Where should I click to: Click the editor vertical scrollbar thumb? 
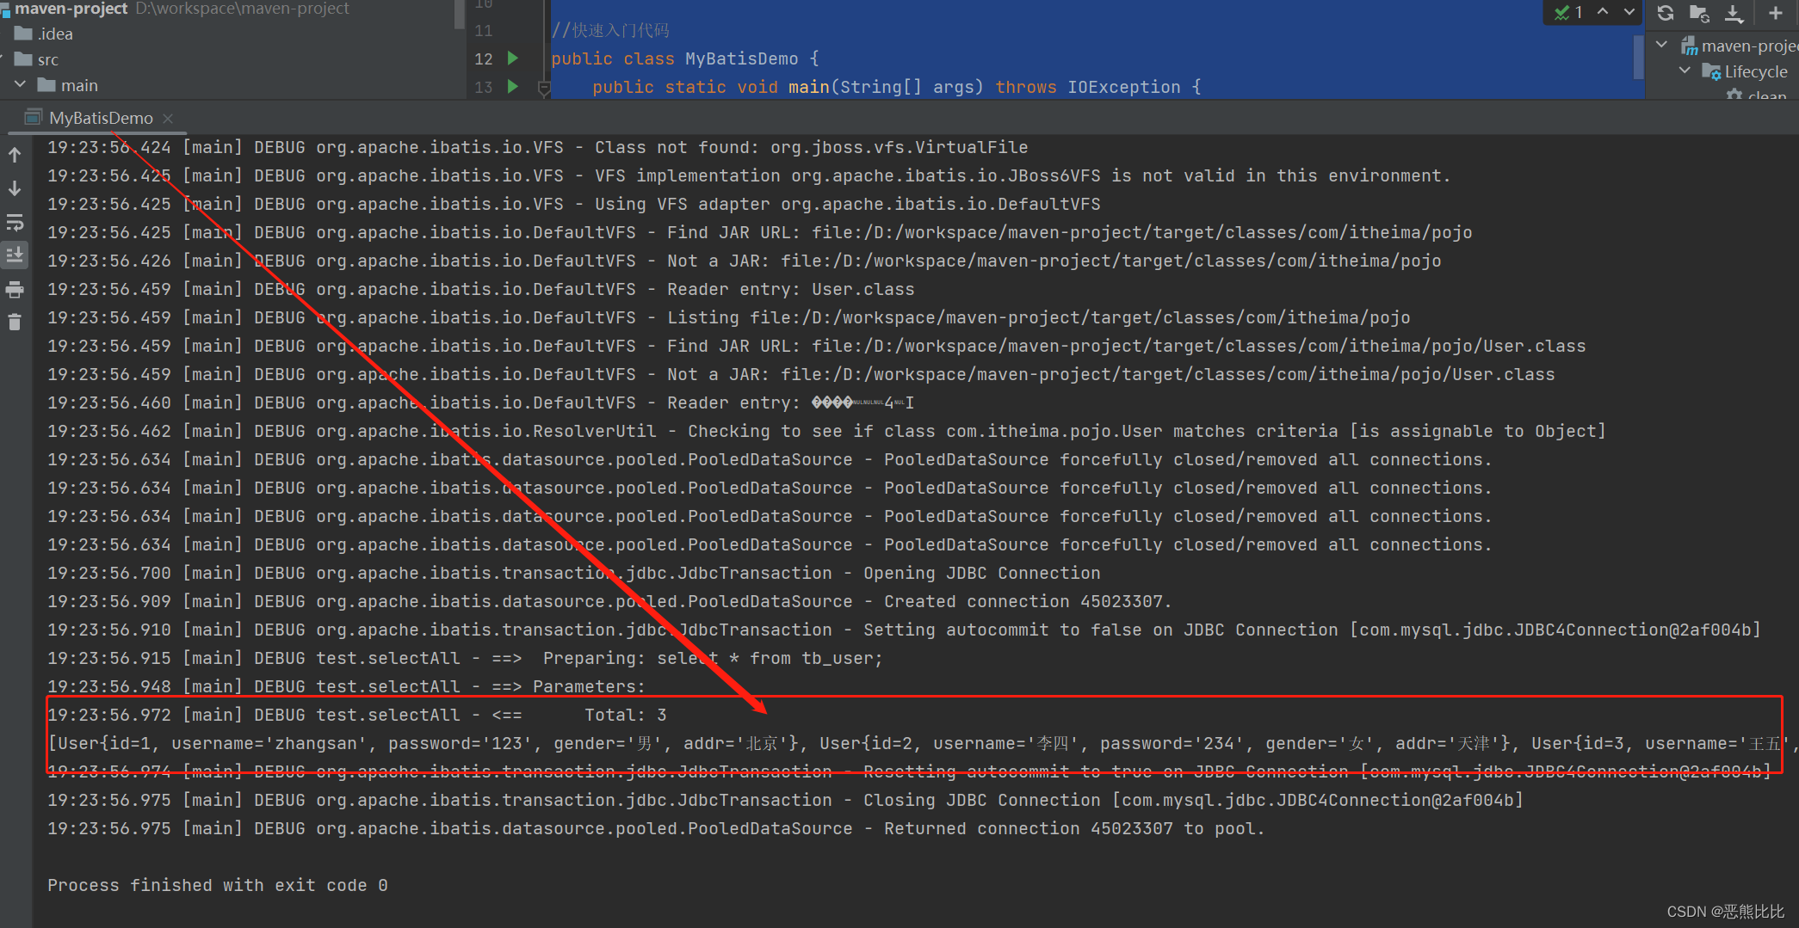[1638, 56]
